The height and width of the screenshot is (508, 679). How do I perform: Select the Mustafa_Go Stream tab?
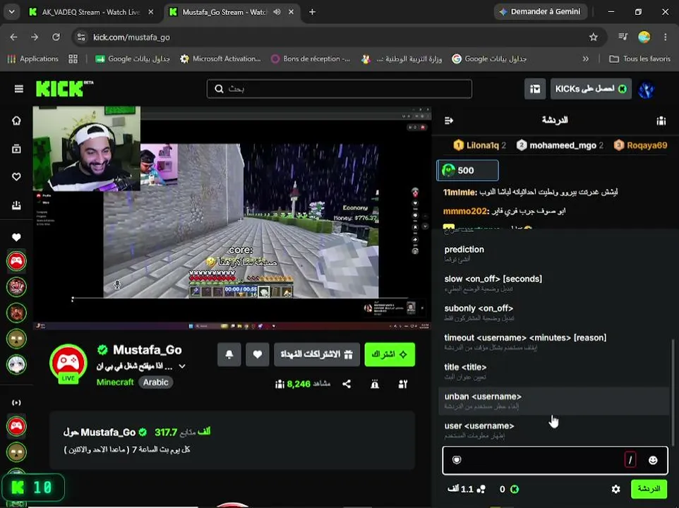pyautogui.click(x=225, y=12)
